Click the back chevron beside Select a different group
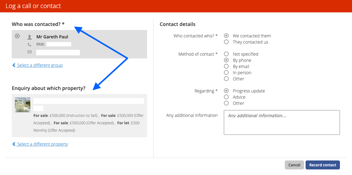 [x=14, y=65]
